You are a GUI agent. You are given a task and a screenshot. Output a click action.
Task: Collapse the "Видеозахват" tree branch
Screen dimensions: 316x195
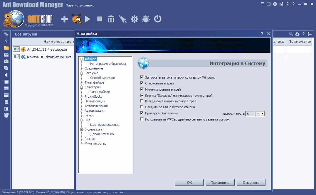point(82,129)
